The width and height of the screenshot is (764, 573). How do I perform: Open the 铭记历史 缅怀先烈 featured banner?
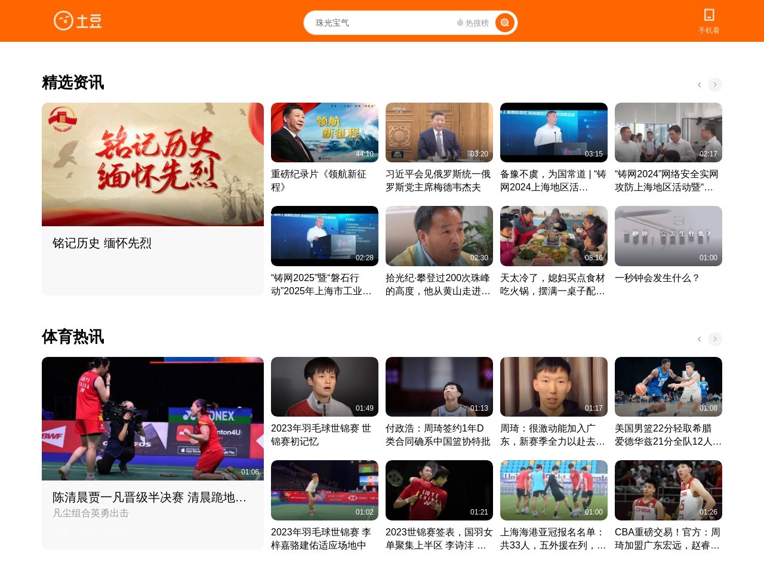tap(153, 164)
